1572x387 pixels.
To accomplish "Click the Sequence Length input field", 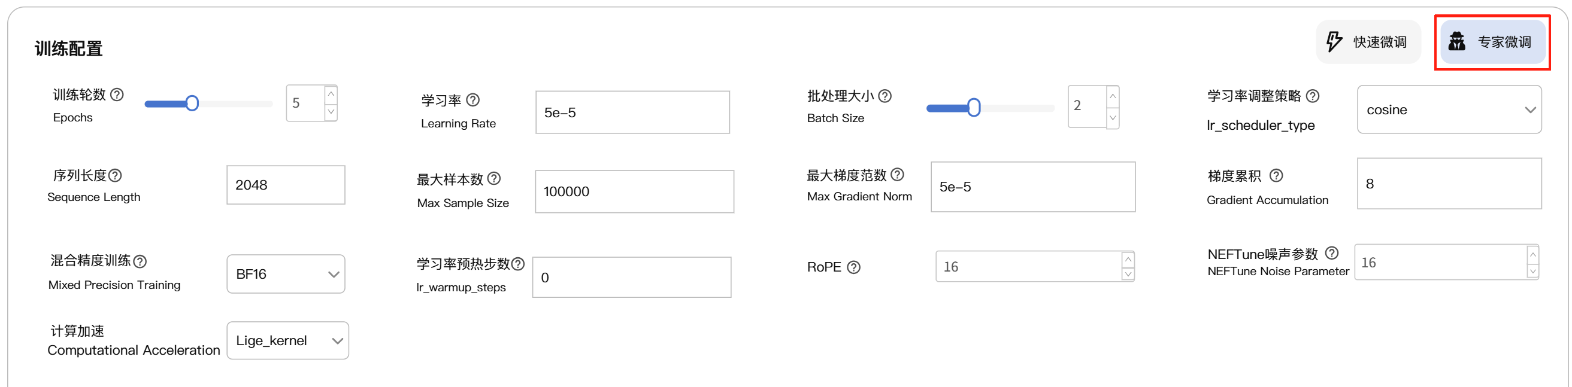I will (x=286, y=185).
